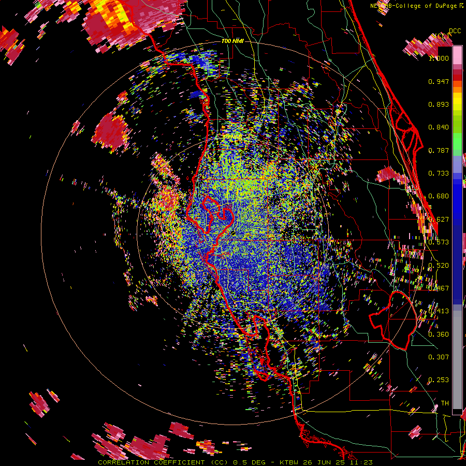Pick the yellow segment of the color bar

coord(457,101)
